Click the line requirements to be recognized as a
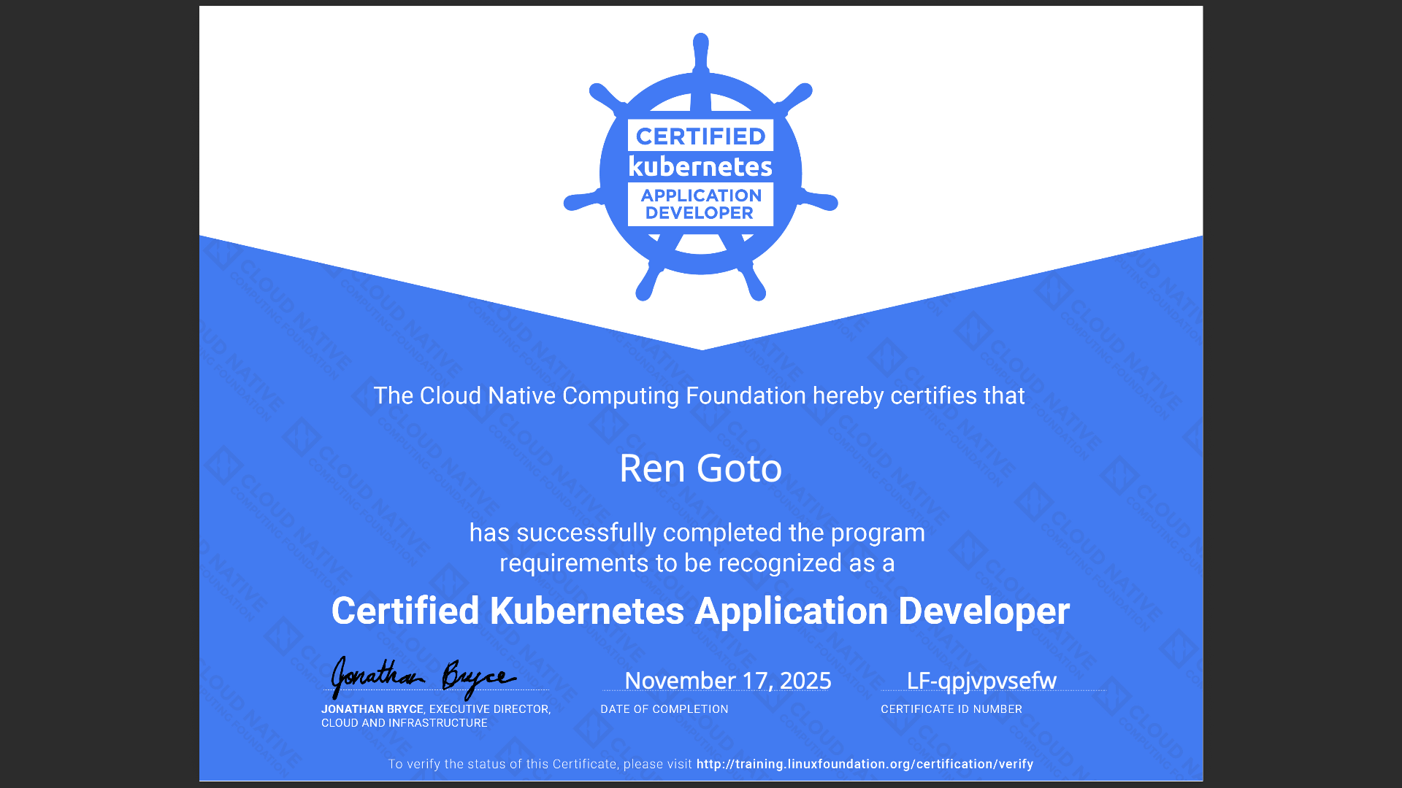This screenshot has height=788, width=1402. click(697, 563)
